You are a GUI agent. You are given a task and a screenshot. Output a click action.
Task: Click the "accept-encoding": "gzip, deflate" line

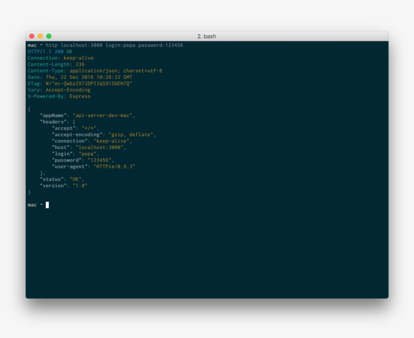104,135
